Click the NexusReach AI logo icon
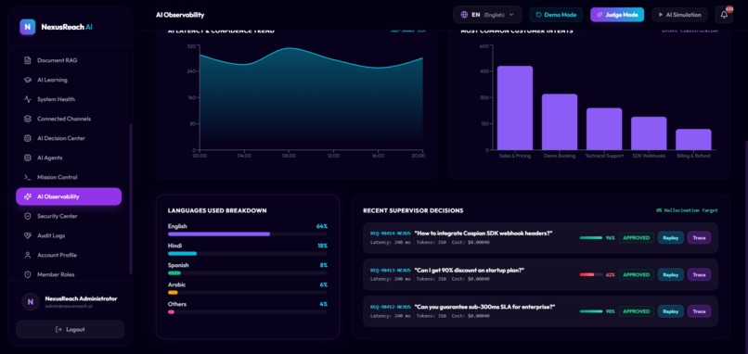 (27, 27)
